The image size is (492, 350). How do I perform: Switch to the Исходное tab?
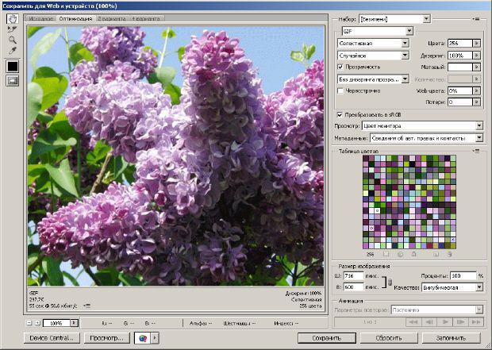(40, 18)
